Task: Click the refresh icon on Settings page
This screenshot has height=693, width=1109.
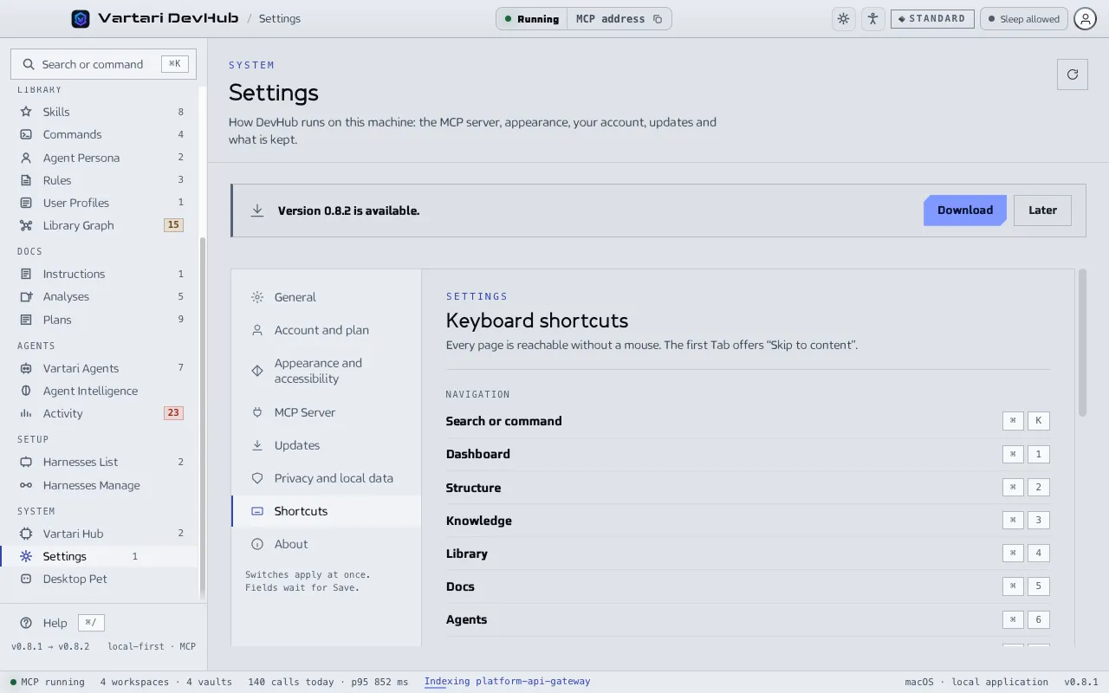Action: 1073,74
